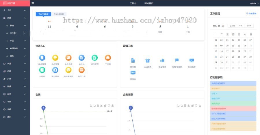Image resolution: width=260 pixels, height=135 pixels.
Task: Open the 中介公司待审核 pending item
Action: 233,114
